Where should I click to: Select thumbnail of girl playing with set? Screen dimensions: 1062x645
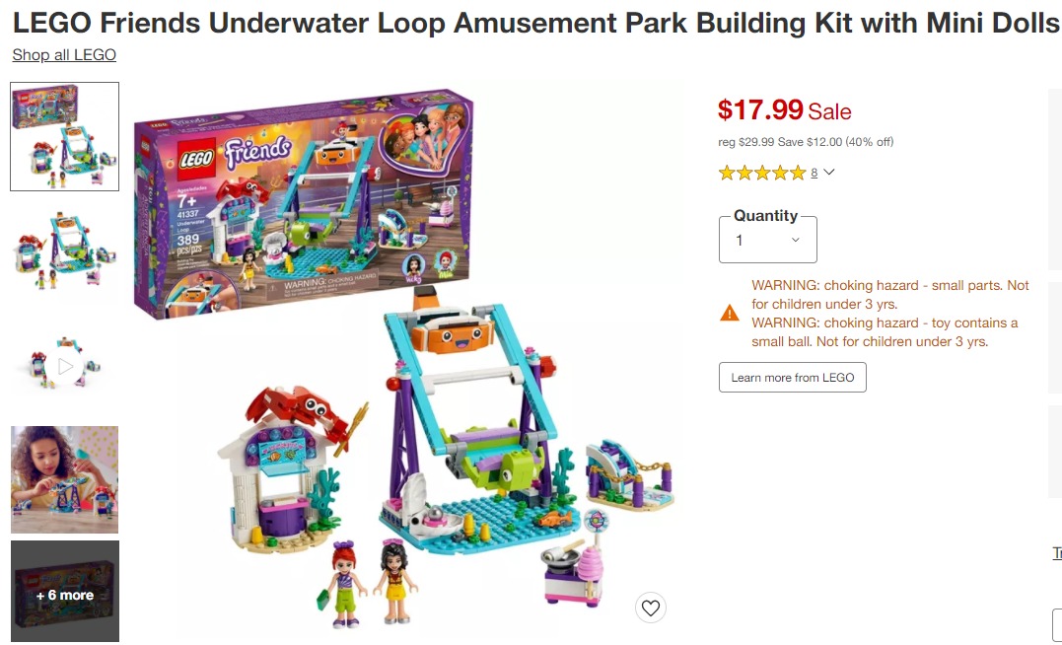65,479
